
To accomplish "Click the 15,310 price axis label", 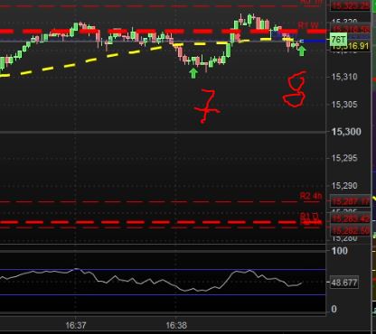I will [x=344, y=77].
